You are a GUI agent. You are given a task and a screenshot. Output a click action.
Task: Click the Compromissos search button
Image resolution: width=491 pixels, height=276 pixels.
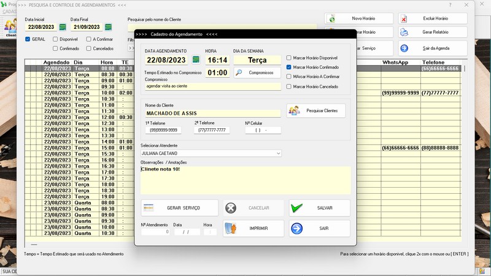257,72
